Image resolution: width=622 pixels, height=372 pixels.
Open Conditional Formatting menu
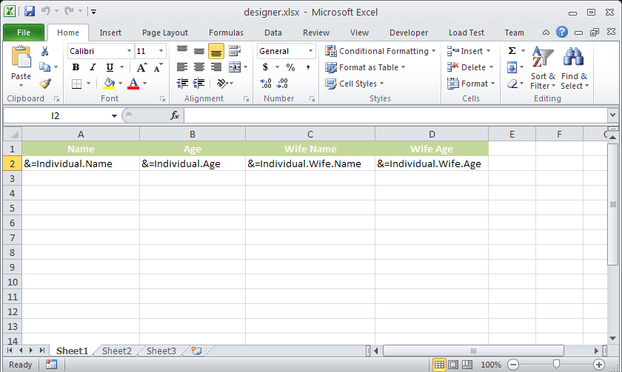click(381, 51)
